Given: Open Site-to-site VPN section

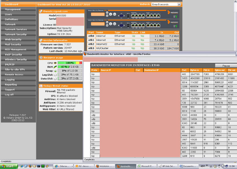Looking at the screenshot, I should 18,69.
